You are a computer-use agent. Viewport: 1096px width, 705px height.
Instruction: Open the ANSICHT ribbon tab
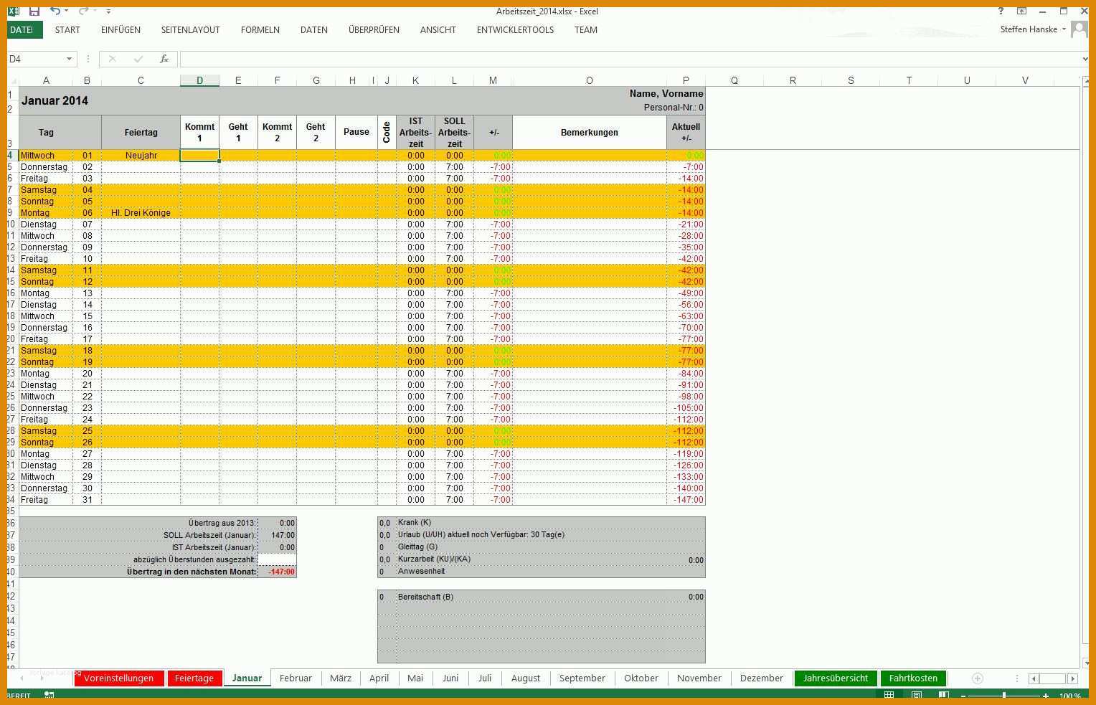tap(438, 30)
